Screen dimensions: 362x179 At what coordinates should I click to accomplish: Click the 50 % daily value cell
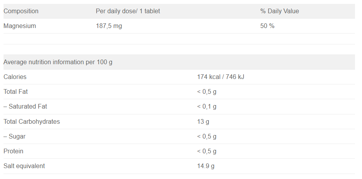click(x=267, y=26)
